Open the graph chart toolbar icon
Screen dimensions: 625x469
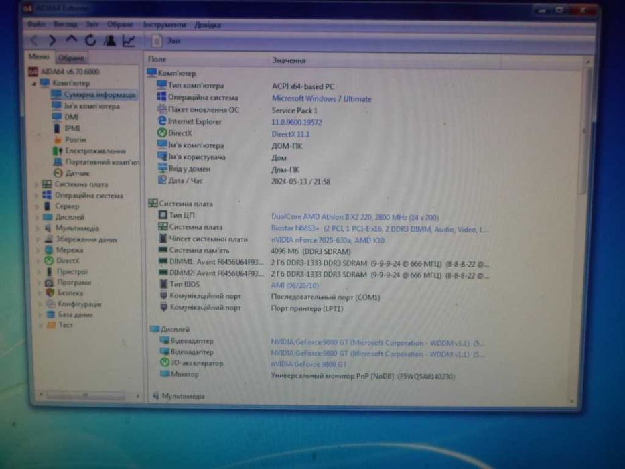coord(129,40)
